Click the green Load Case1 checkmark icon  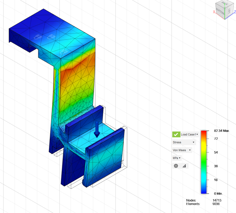(x=176, y=134)
